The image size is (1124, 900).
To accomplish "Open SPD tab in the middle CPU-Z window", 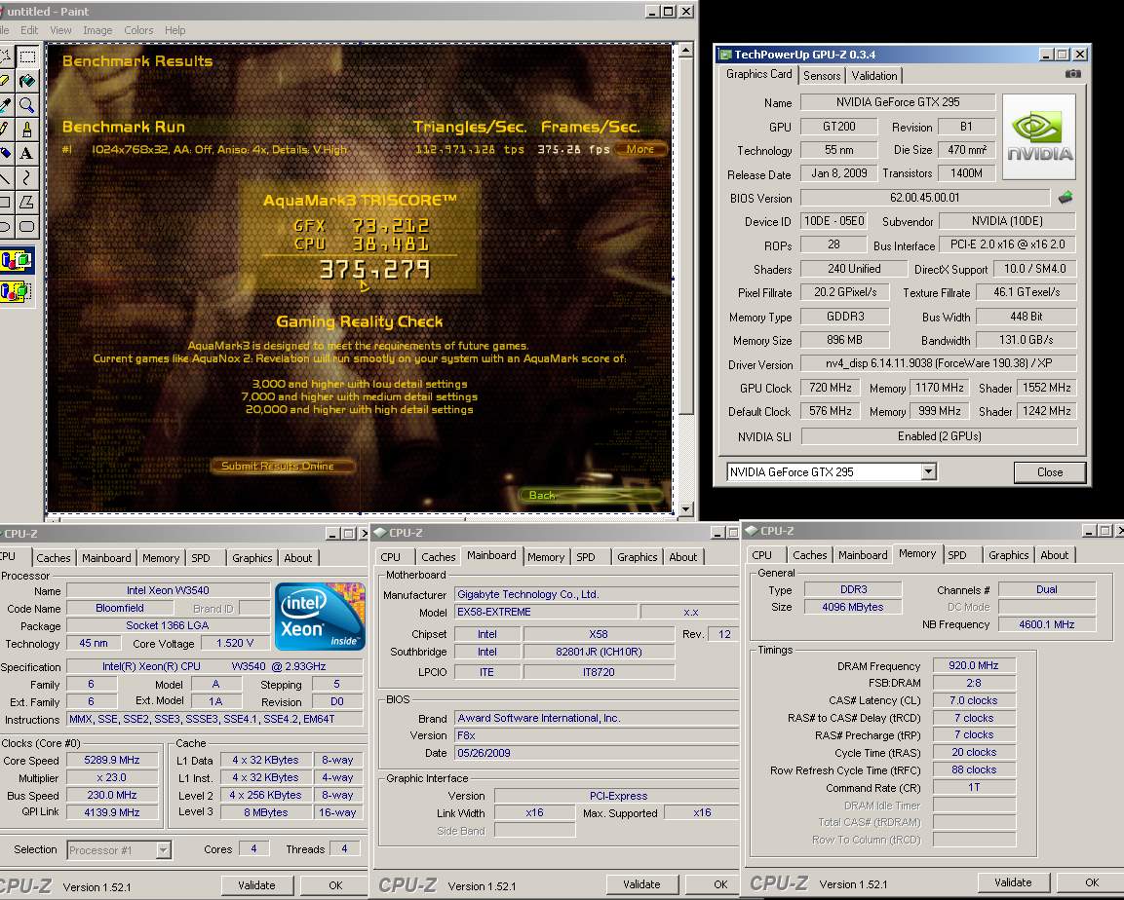I will pyautogui.click(x=586, y=556).
